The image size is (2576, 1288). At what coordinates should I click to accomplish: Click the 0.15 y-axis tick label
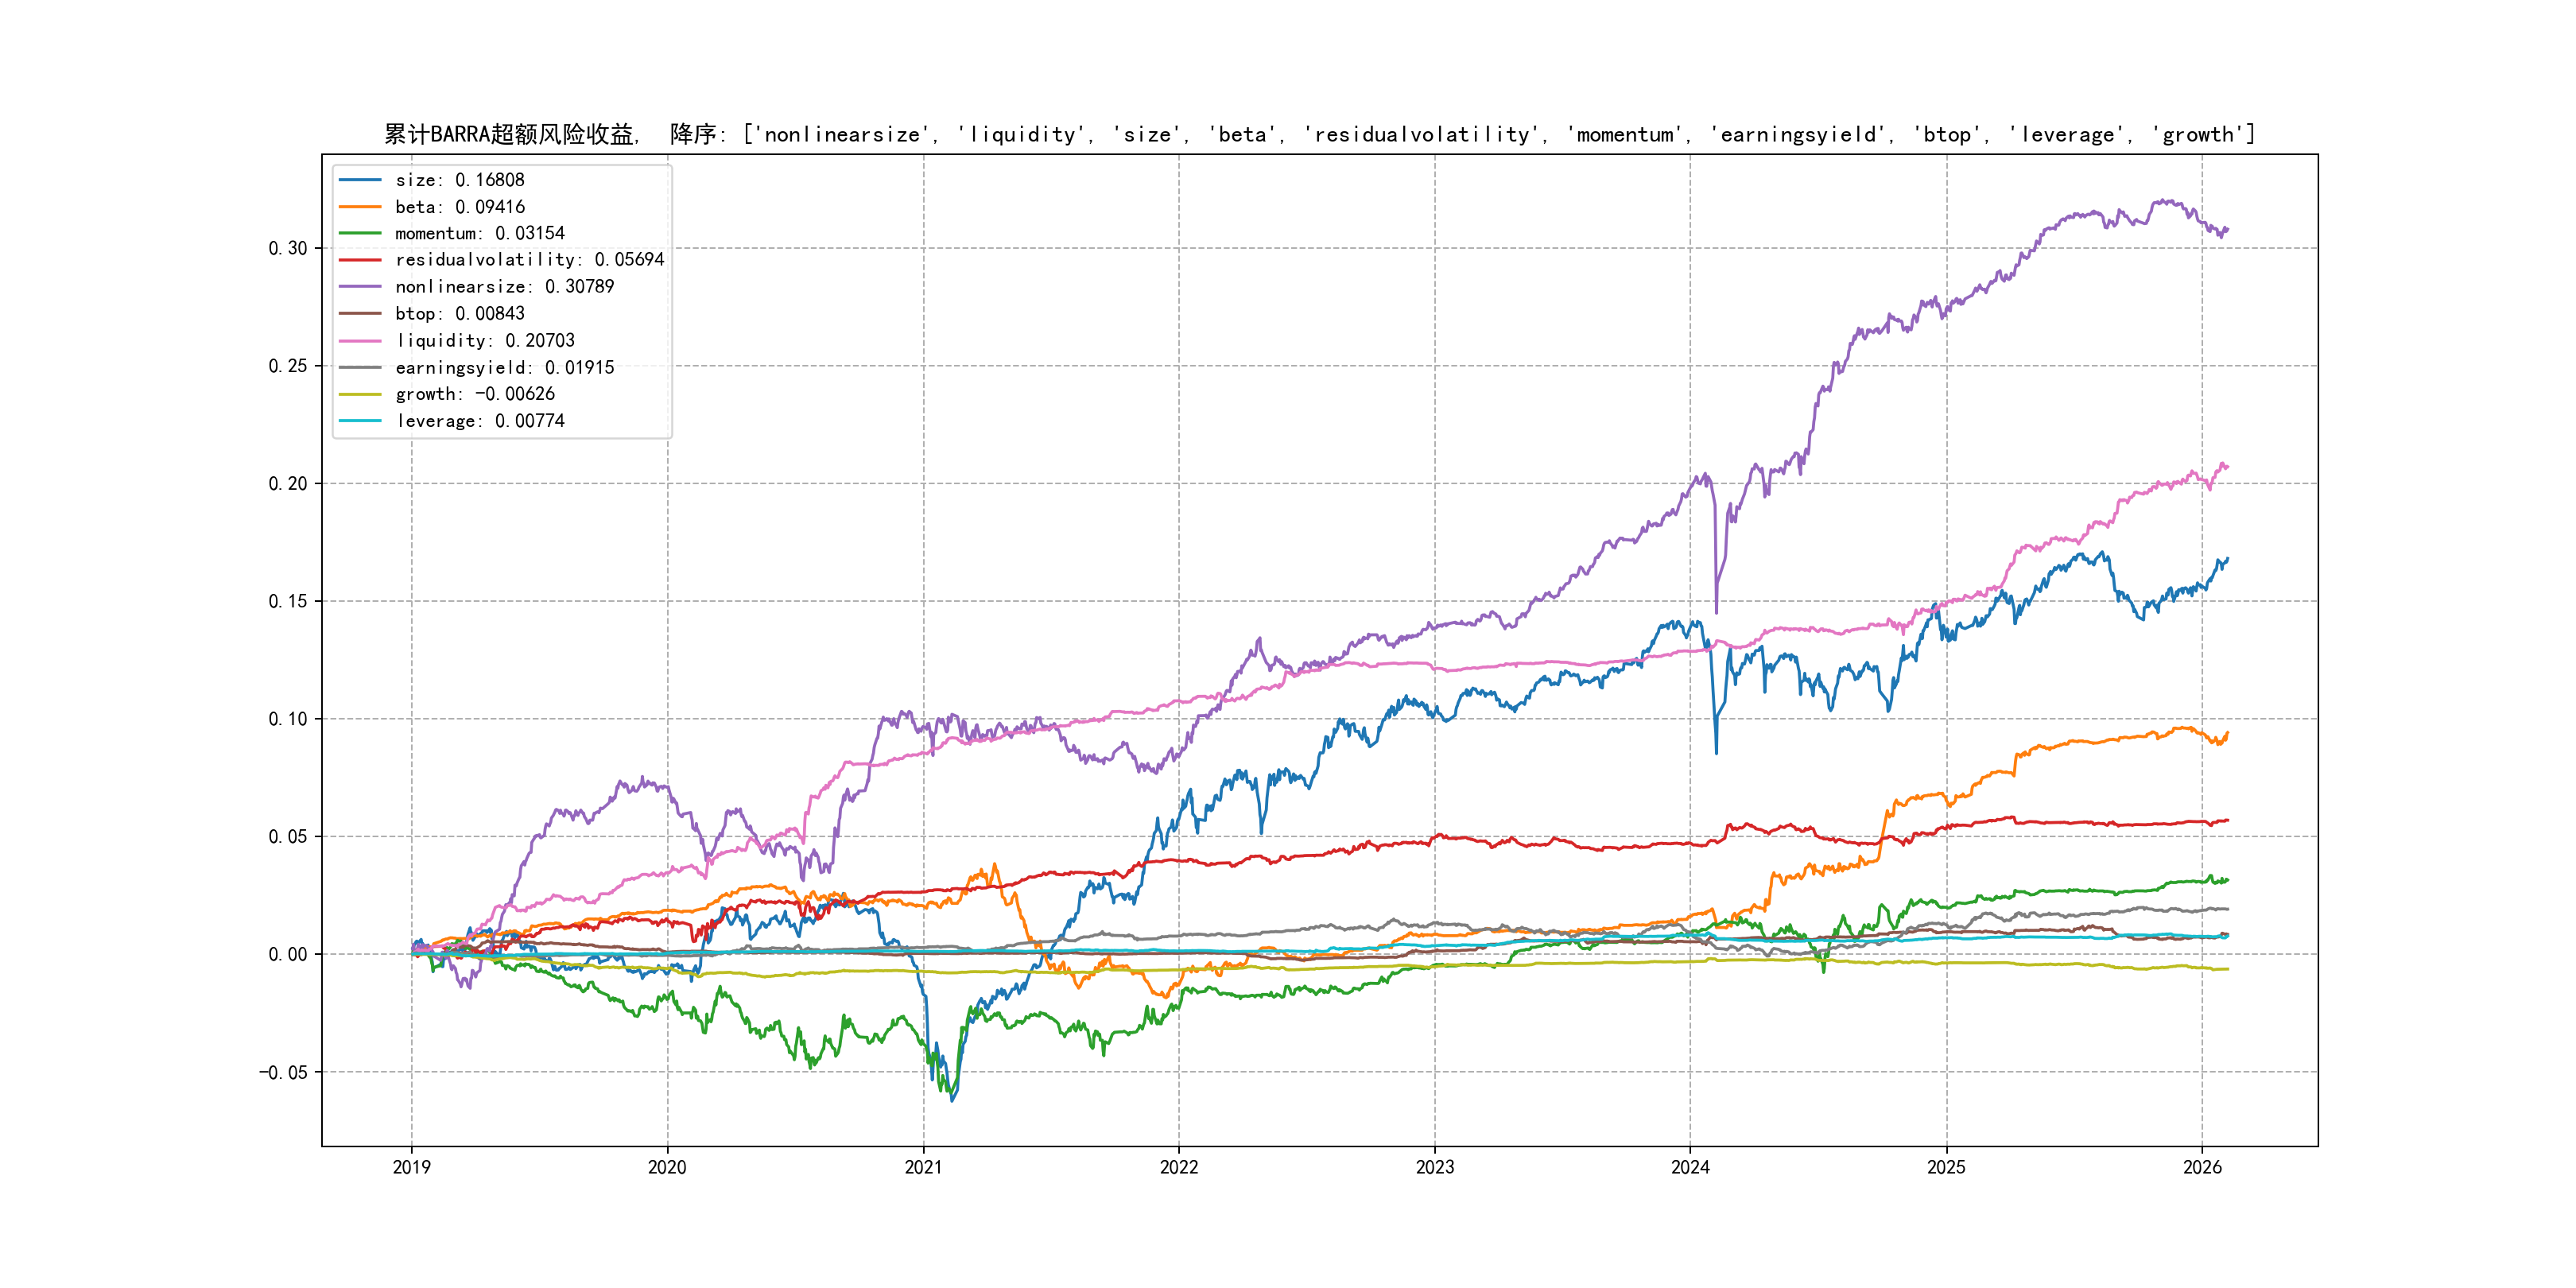(287, 601)
